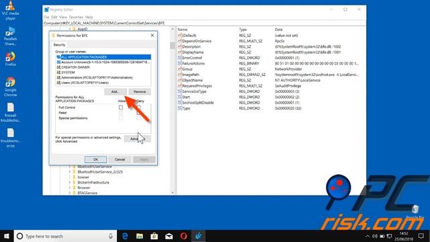Click the tree scrollbar up arrow

point(173,29)
